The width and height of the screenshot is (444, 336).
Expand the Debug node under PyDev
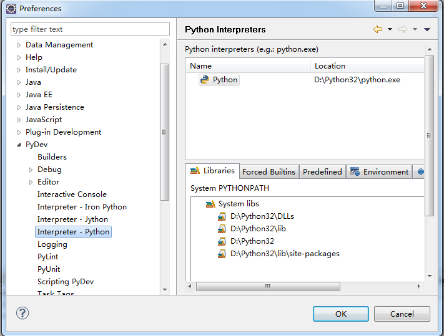31,170
